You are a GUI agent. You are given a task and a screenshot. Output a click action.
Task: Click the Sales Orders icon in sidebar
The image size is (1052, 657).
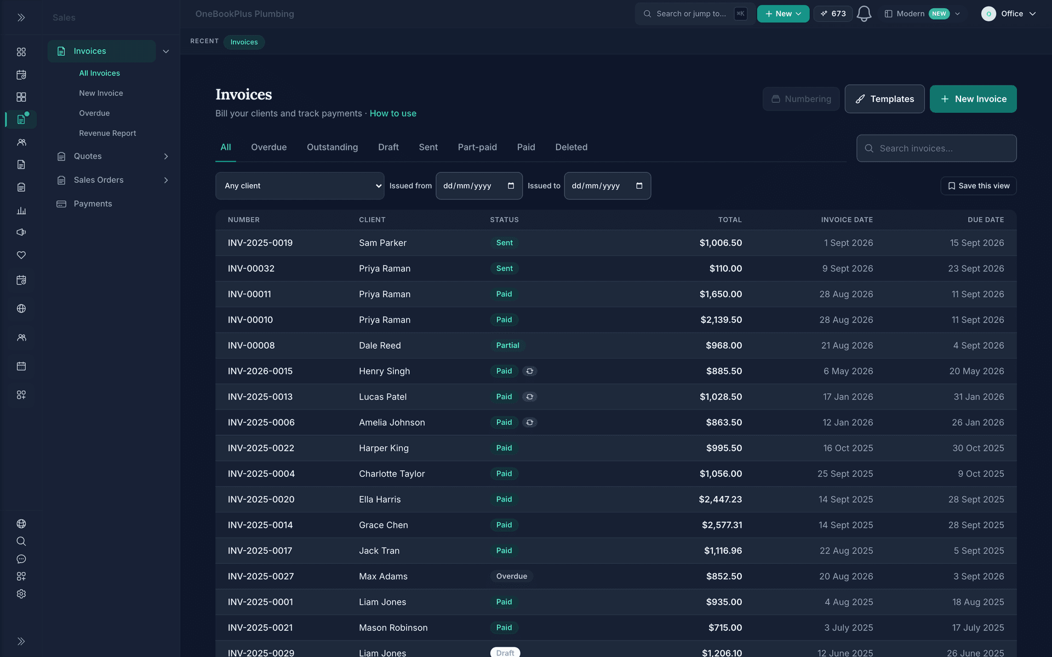point(61,180)
